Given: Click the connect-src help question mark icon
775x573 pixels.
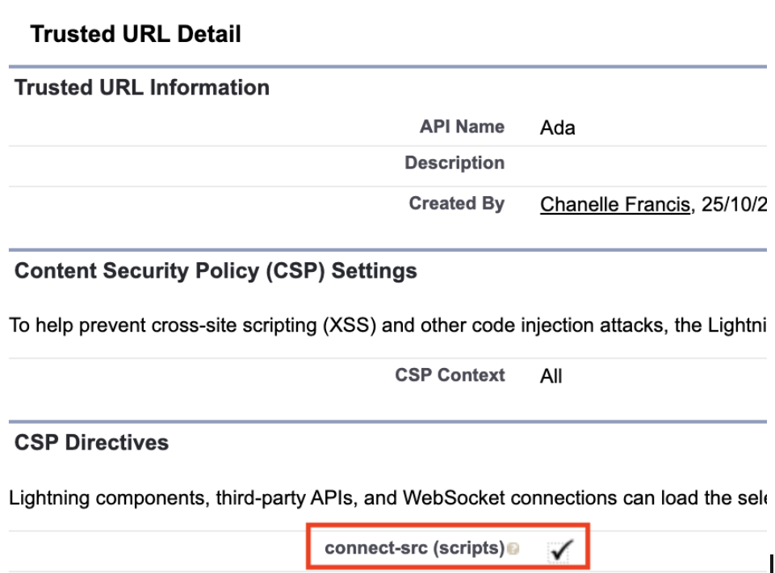Looking at the screenshot, I should (x=513, y=550).
